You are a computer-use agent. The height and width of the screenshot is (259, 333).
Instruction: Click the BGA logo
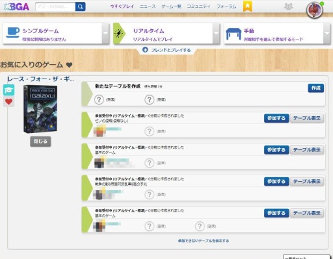(17, 6)
